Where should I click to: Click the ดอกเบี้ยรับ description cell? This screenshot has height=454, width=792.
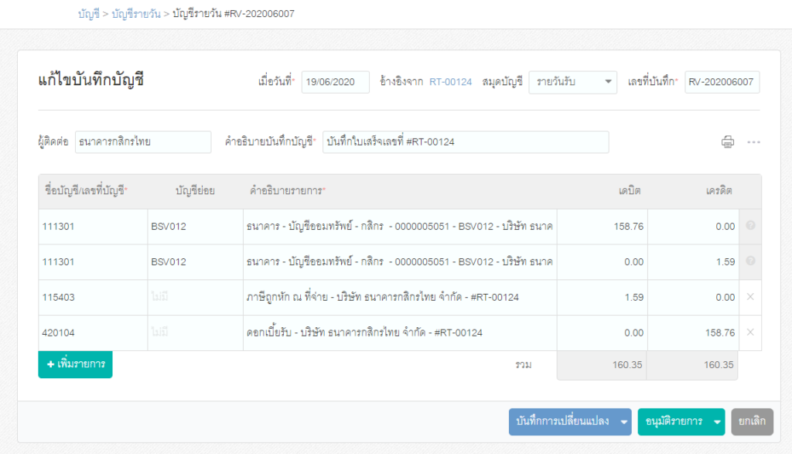[400, 333]
